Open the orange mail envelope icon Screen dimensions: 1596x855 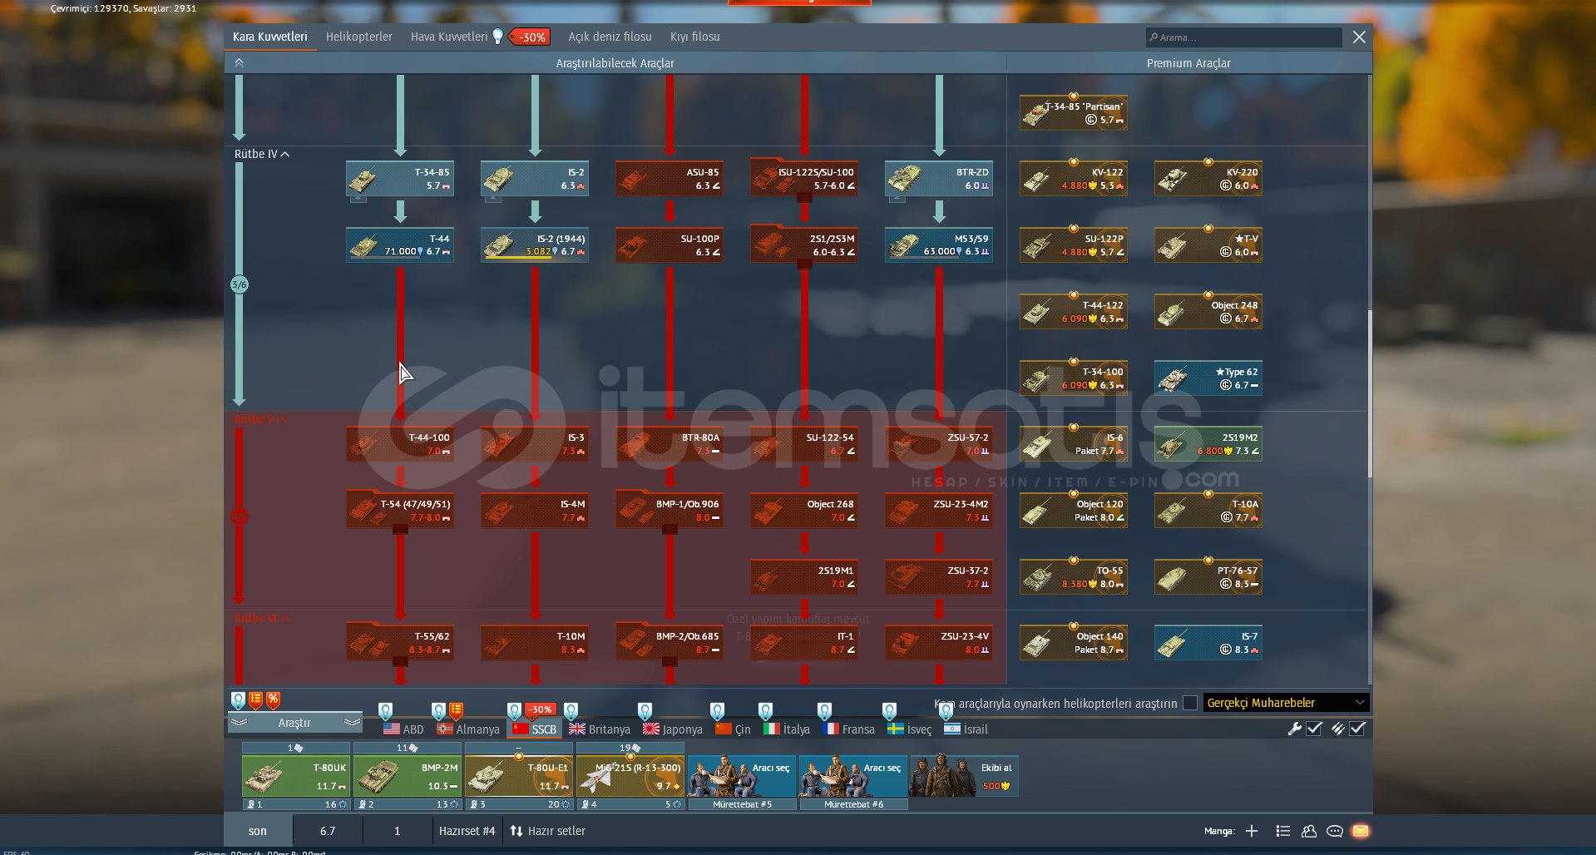tap(1361, 831)
